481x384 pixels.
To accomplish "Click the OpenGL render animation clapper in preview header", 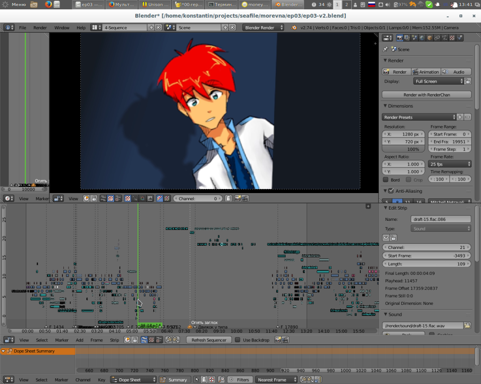I will tap(245, 198).
